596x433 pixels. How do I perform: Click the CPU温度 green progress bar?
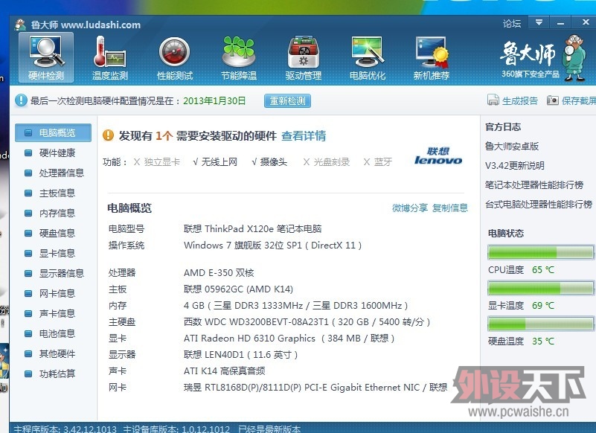point(540,252)
